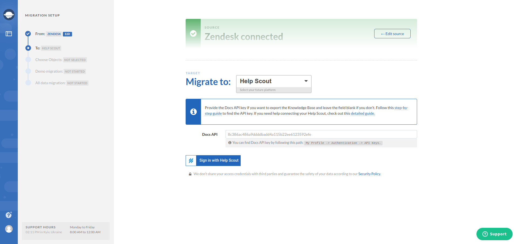Screen dimensions: 518x244
Task: Click the 'Select your future platform' hint
Action: (258, 90)
